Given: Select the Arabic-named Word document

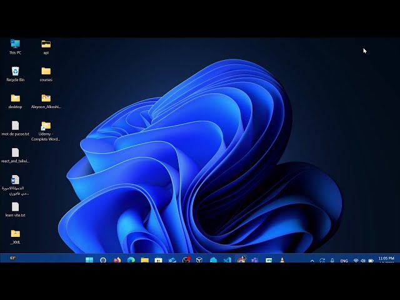Looking at the screenshot, I should 15,185.
